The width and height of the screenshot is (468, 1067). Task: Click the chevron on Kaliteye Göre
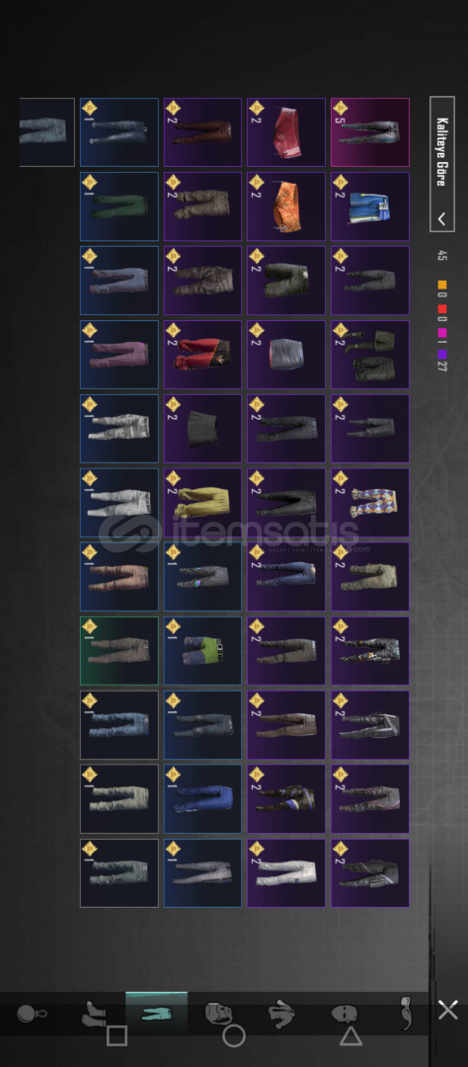(x=442, y=219)
